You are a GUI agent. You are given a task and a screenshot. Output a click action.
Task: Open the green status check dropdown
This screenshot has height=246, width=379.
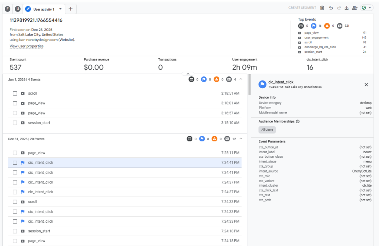coord(366,8)
